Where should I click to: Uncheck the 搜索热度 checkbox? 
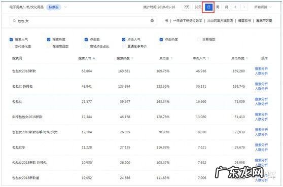pyautogui.click(x=49, y=40)
